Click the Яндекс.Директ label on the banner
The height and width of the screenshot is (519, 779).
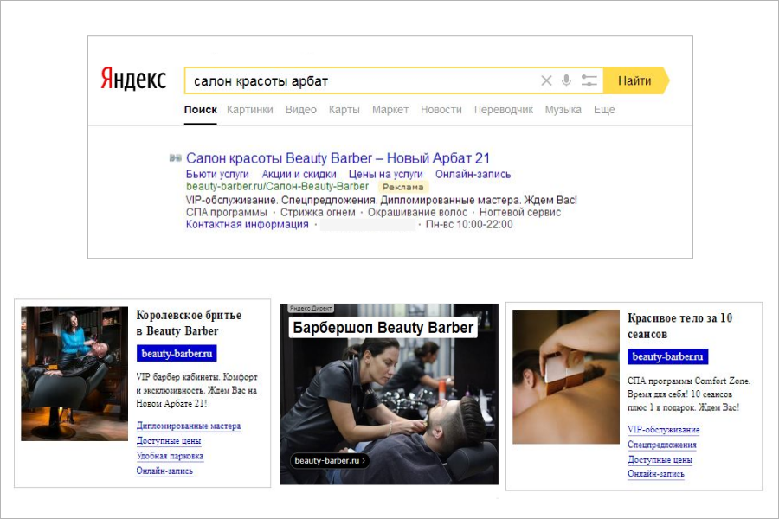(x=311, y=309)
